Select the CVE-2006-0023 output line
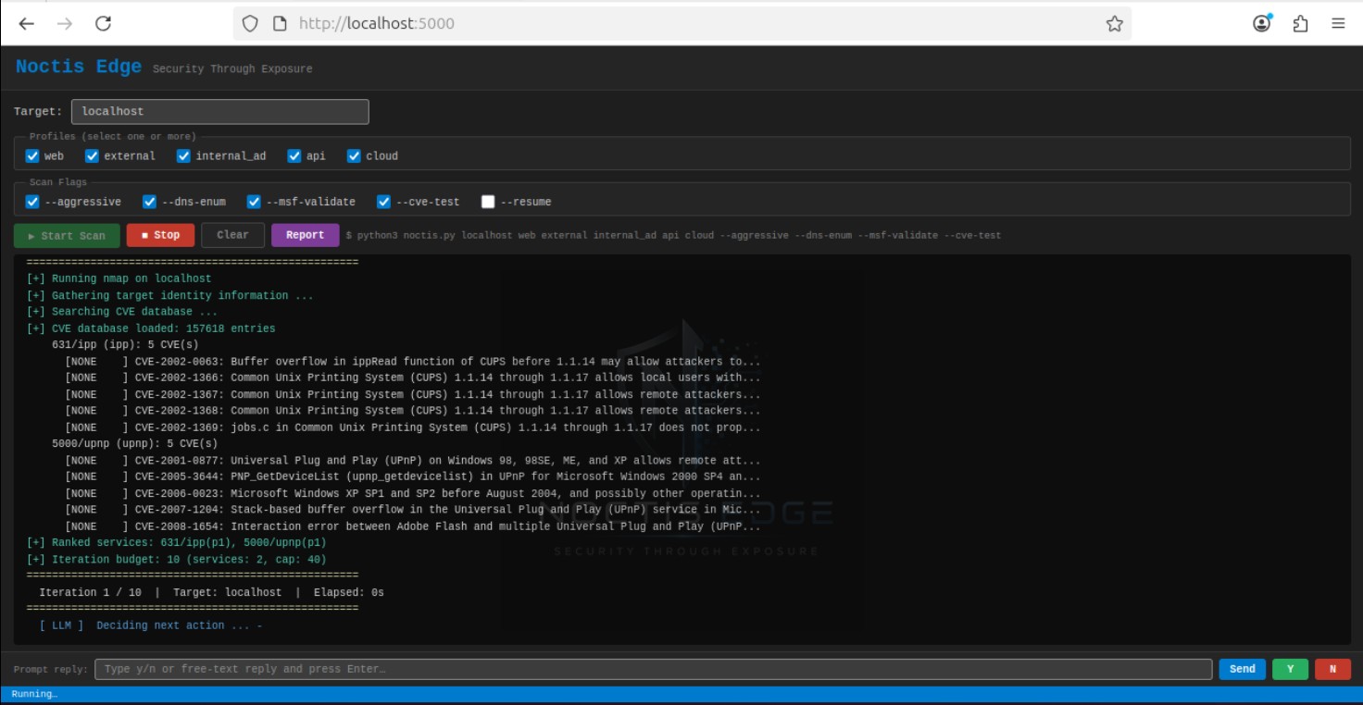Screen dimensions: 1363x705 point(413,493)
